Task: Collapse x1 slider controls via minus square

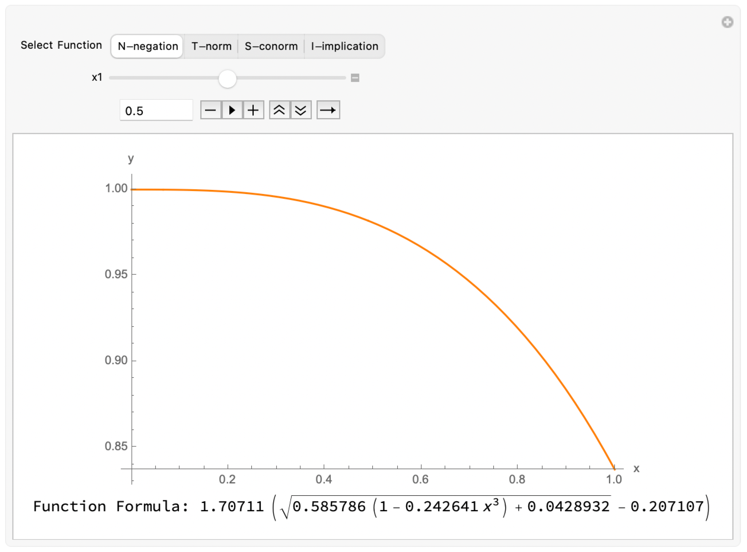Action: (355, 78)
